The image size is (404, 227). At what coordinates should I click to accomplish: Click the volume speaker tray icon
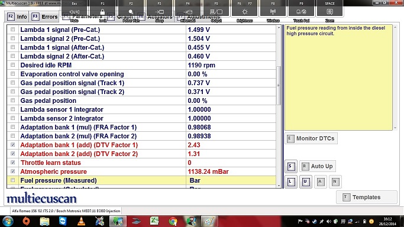[329, 221]
